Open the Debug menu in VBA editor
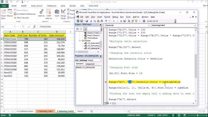Viewport: 208px width, 117px height. coord(115,17)
